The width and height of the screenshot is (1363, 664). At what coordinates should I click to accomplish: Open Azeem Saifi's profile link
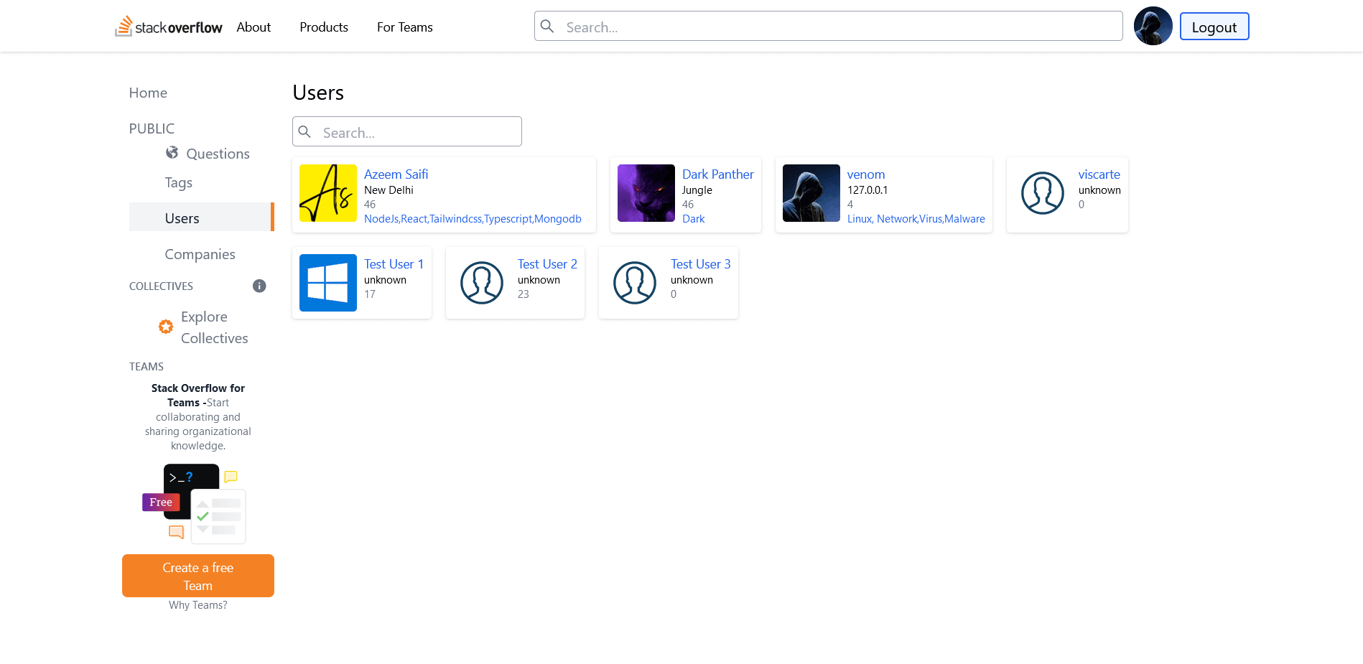click(396, 174)
